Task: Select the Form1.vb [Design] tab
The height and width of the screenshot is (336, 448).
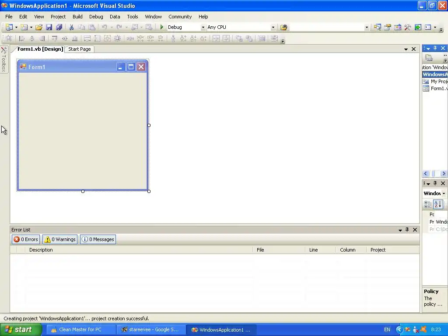Action: click(40, 49)
